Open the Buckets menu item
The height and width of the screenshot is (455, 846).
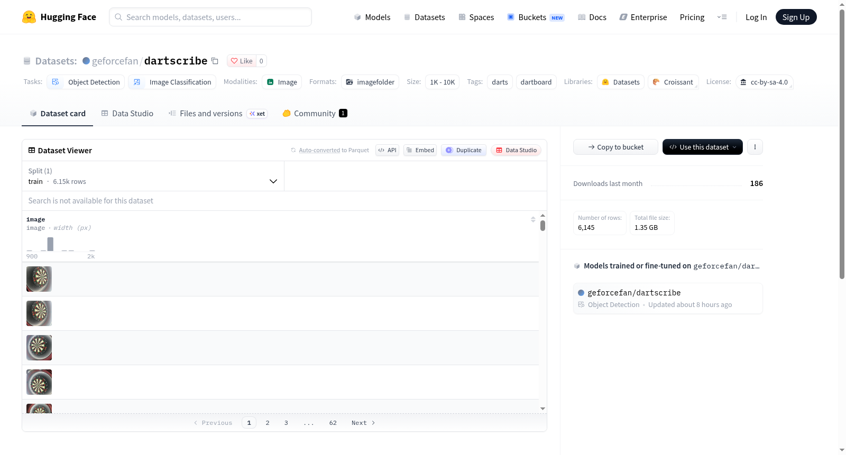tap(536, 17)
